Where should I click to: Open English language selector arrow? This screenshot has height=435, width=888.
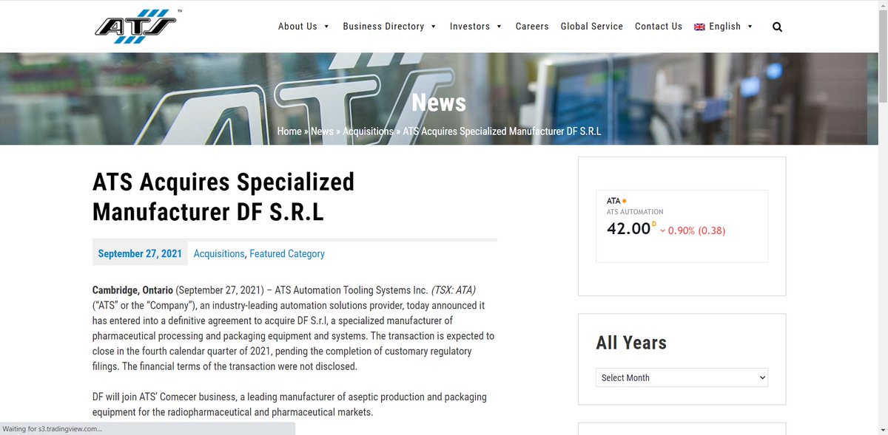750,27
